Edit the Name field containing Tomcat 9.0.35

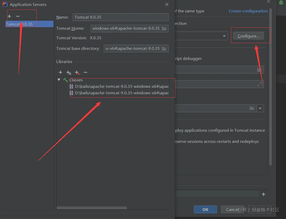[120, 17]
